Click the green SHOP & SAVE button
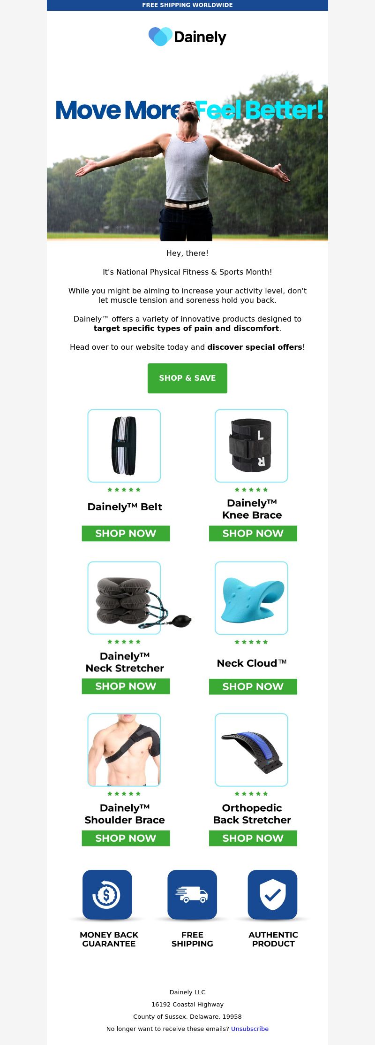Viewport: 375px width, 1045px height. click(187, 378)
